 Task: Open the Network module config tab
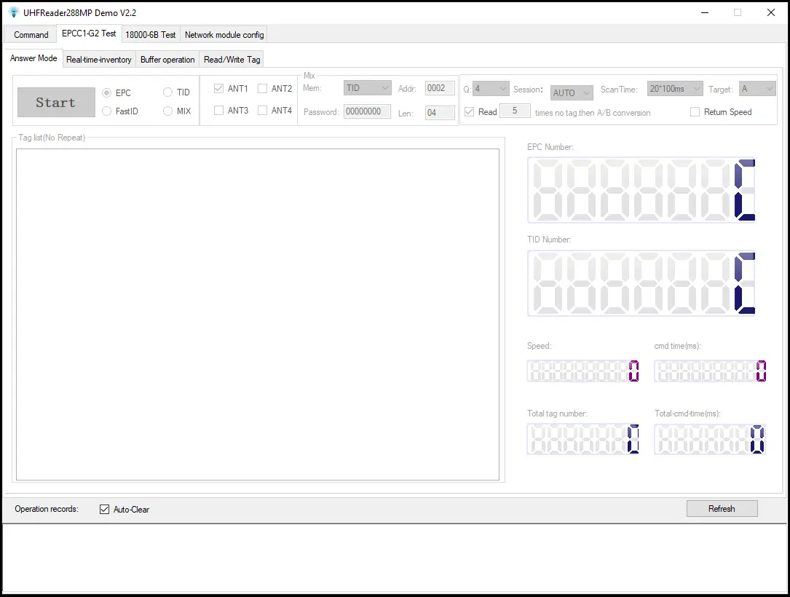[x=224, y=35]
